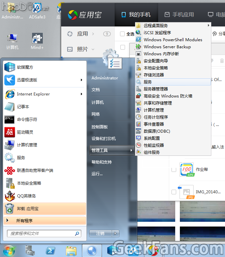The image size is (225, 257).
Task: Click the Windows Start orb button
Action: point(9,250)
